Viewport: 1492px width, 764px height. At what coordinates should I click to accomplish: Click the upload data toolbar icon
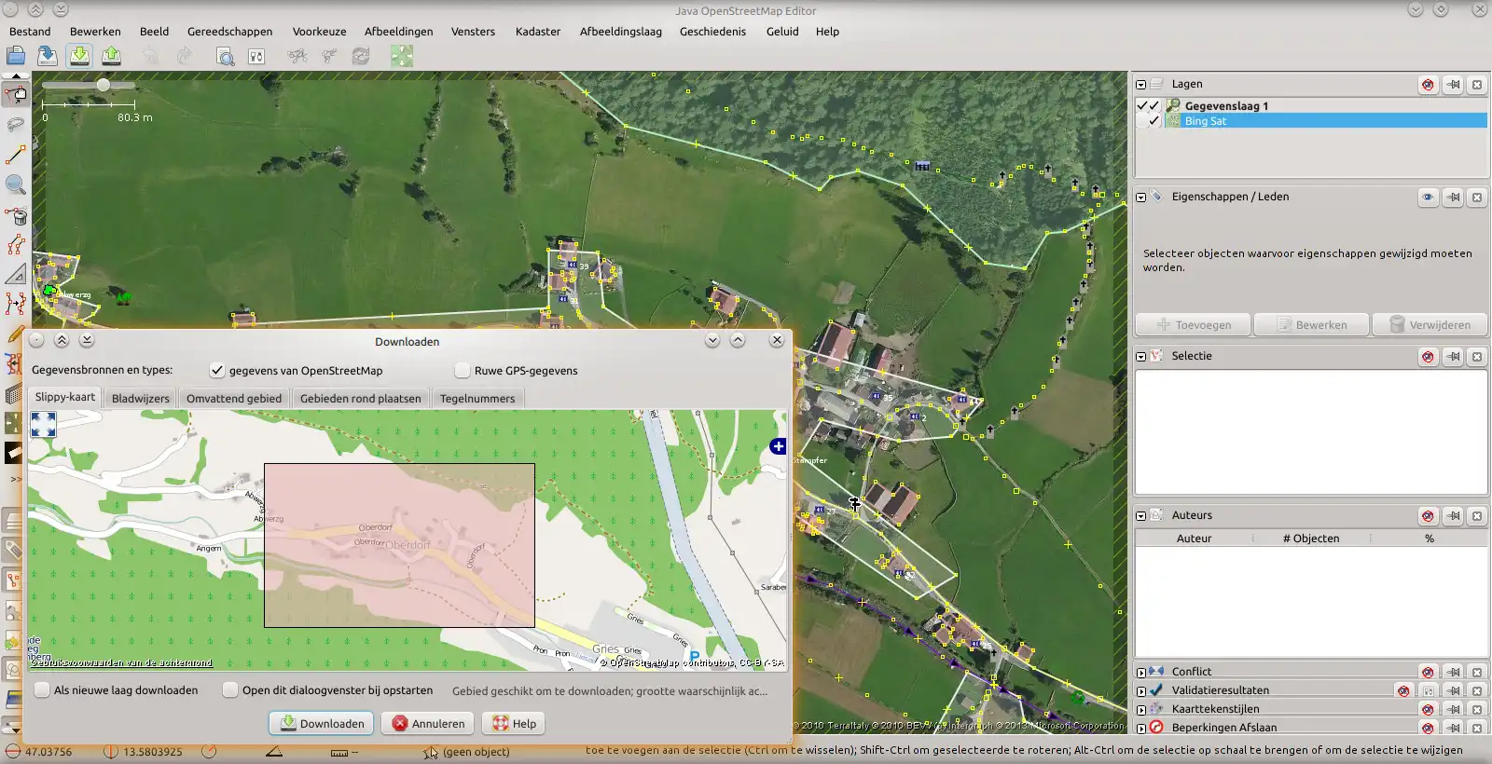(111, 56)
